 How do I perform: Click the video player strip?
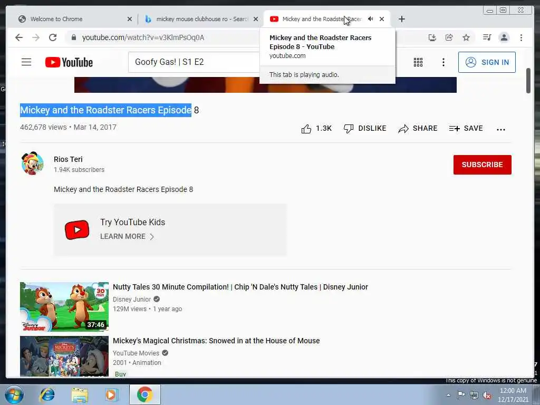[265, 85]
